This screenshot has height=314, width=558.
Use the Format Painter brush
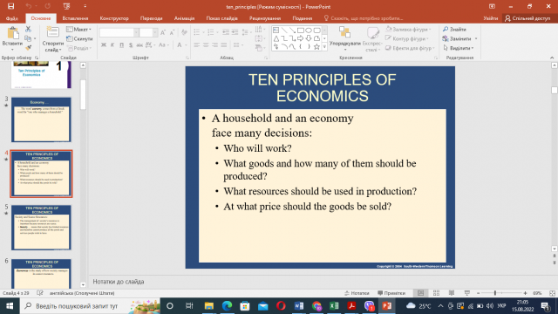(x=28, y=48)
